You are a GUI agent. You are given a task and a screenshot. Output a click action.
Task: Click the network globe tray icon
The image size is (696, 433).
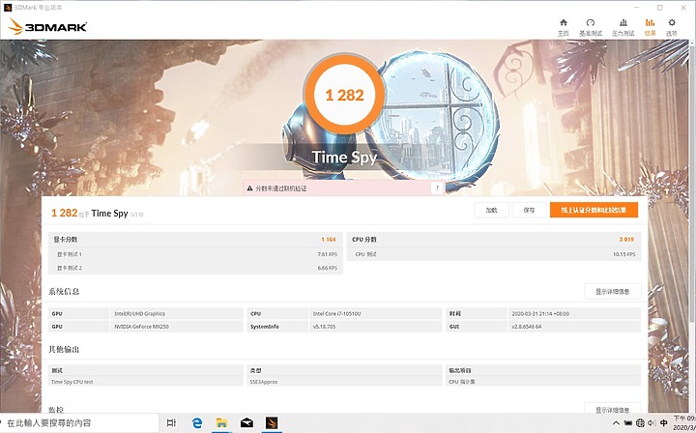(x=640, y=422)
